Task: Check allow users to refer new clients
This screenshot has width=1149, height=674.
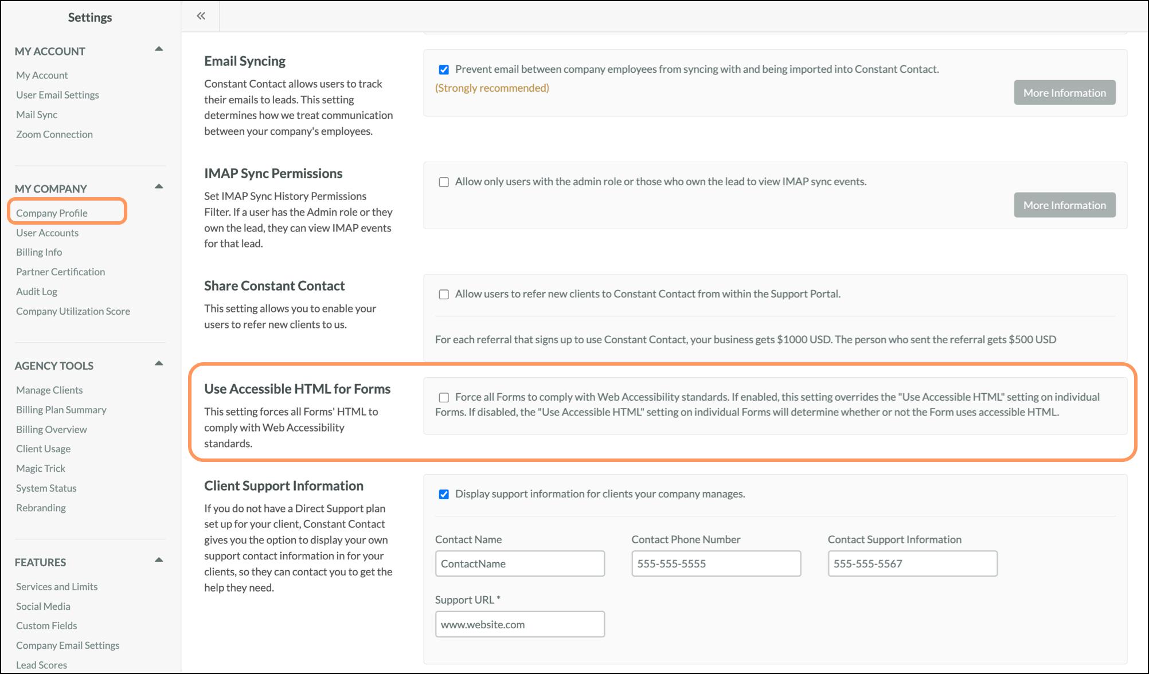Action: [444, 295]
